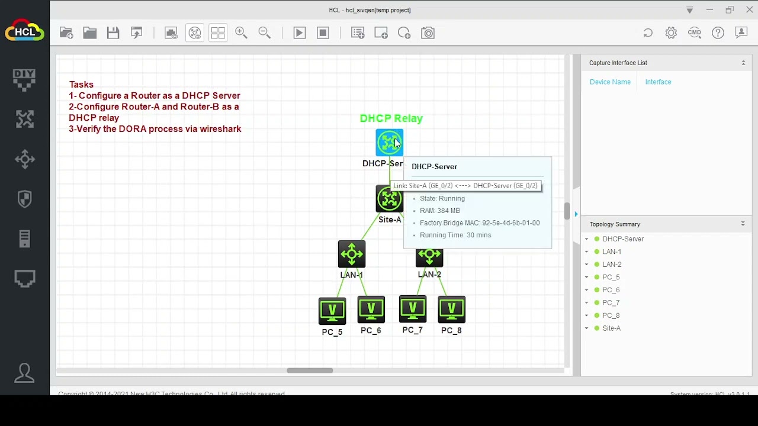
Task: Select the Switch device sidebar category
Action: point(24,159)
